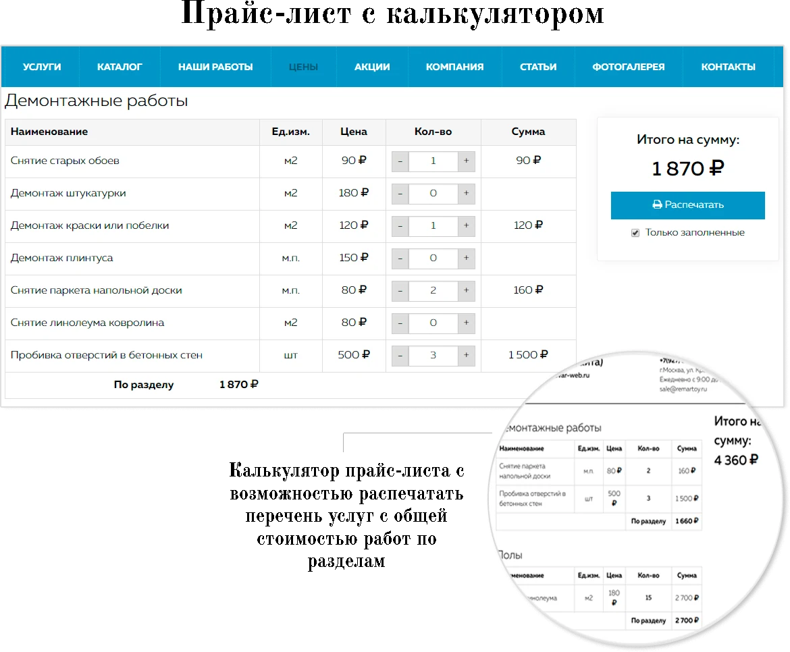
Task: Go to Наши работы section
Action: coord(215,67)
